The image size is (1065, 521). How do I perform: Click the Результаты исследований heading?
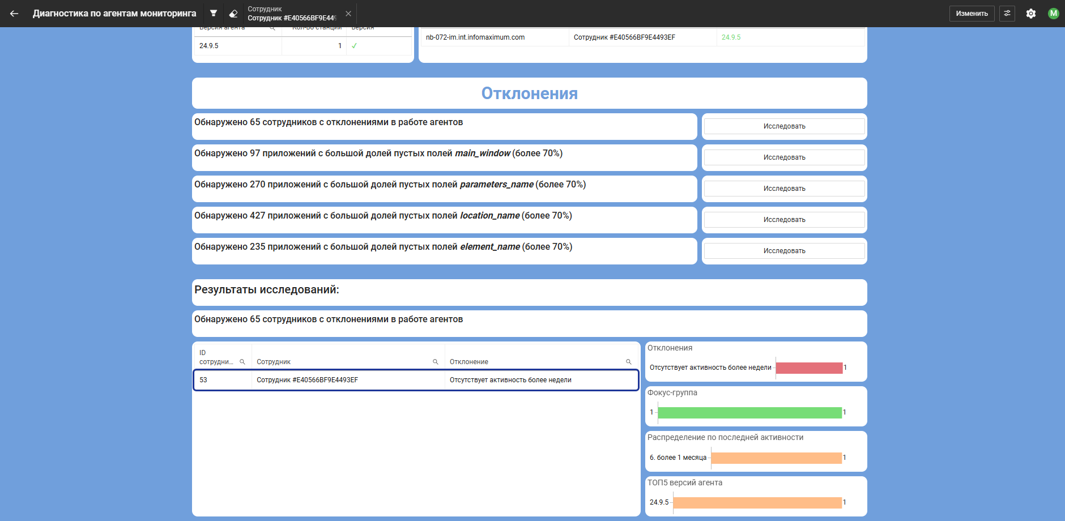(x=267, y=290)
